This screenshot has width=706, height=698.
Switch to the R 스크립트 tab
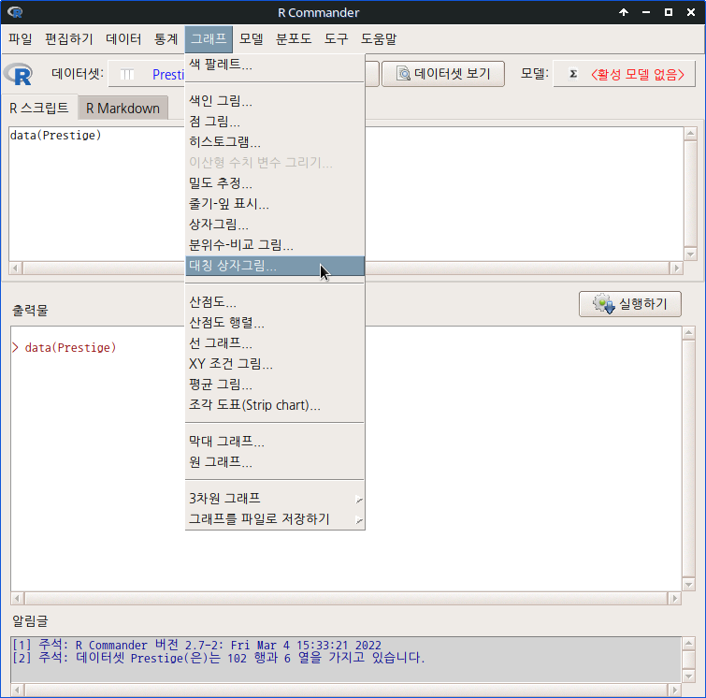[x=39, y=109]
